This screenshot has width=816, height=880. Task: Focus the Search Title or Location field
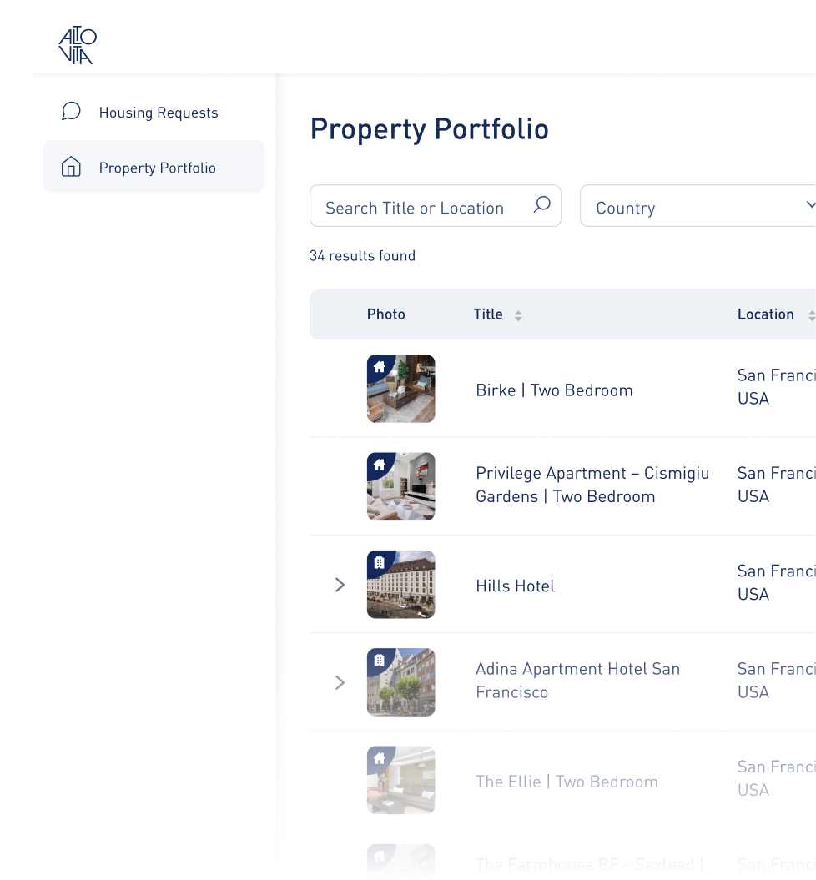[436, 206]
